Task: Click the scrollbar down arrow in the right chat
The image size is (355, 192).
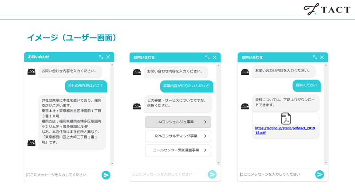Action: pyautogui.click(x=326, y=163)
